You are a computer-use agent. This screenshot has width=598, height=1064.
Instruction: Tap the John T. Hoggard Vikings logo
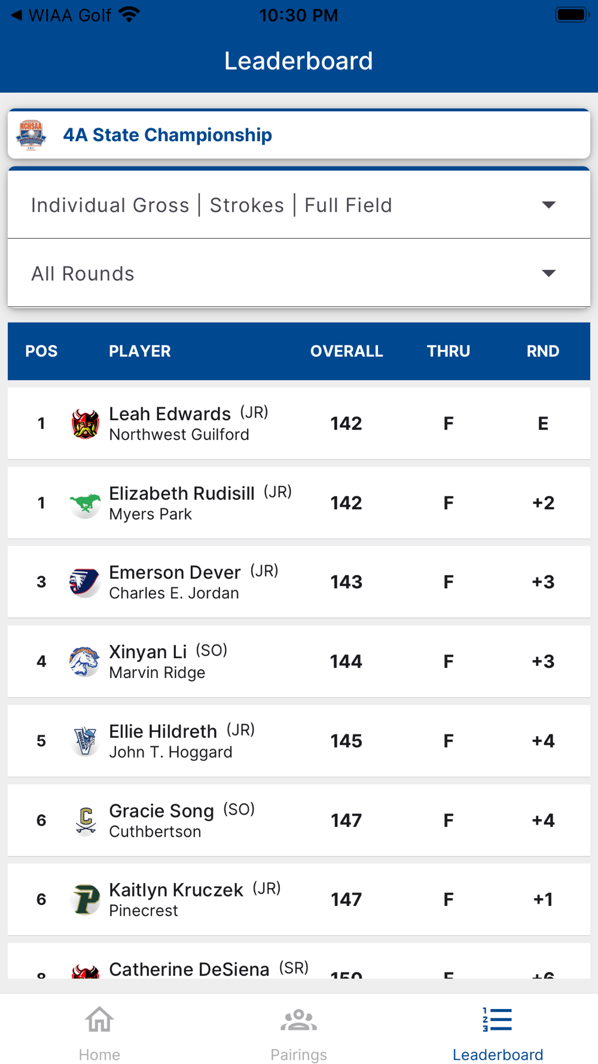pyautogui.click(x=85, y=741)
